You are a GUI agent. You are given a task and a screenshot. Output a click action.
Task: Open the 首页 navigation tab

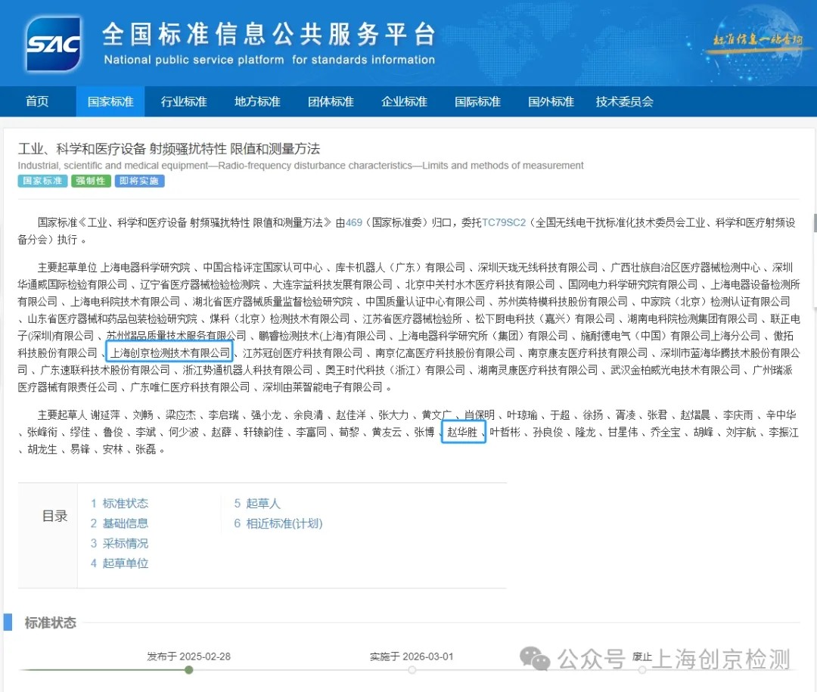(x=37, y=101)
